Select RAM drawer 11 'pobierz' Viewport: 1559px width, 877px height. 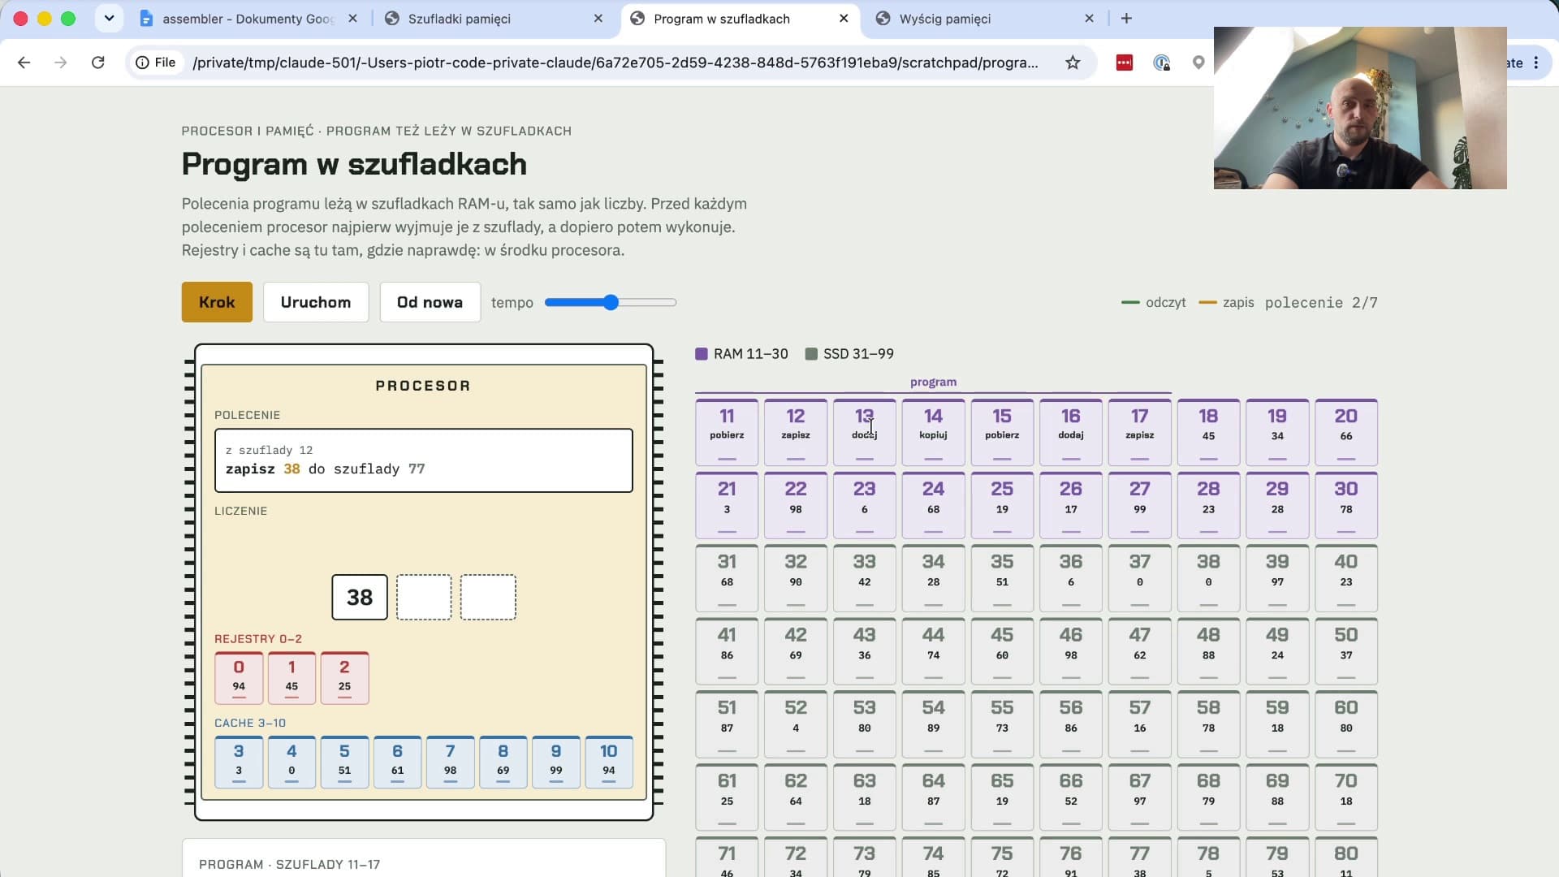727,432
